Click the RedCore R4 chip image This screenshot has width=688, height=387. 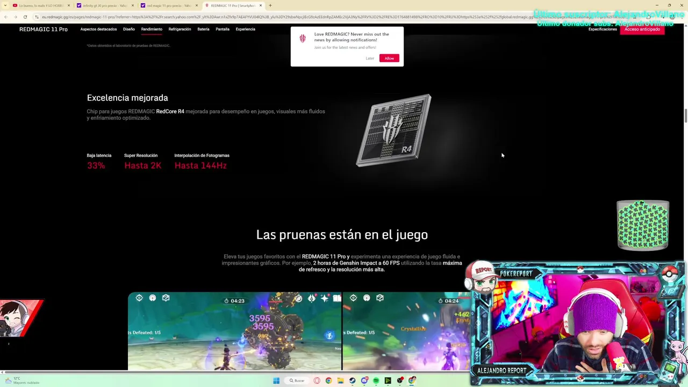click(394, 131)
